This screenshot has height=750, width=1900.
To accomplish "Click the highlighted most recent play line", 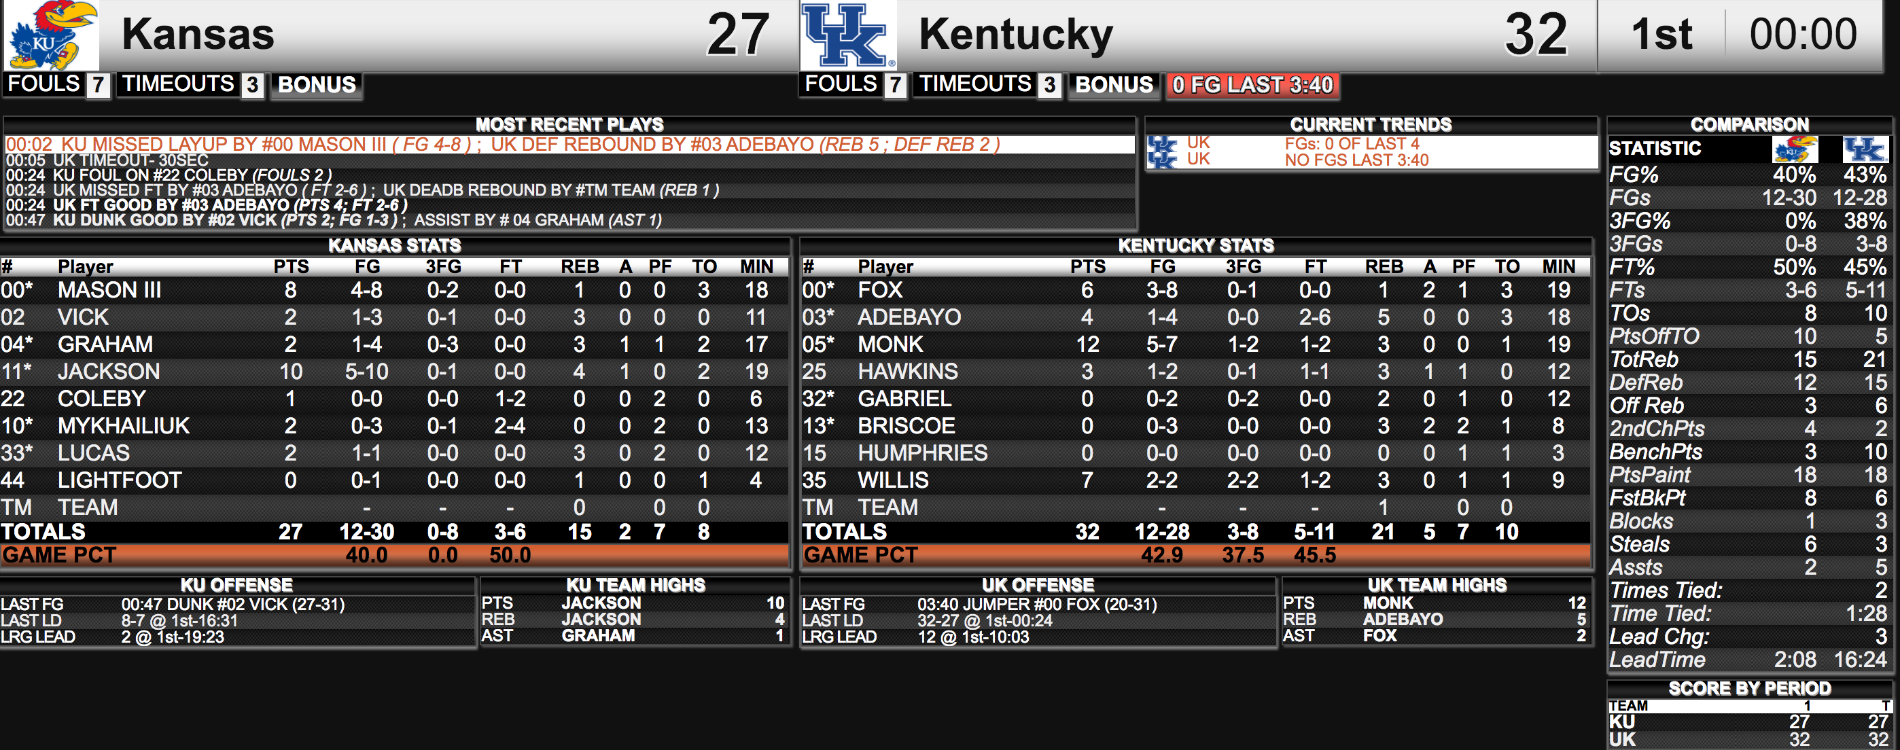I will pos(569,145).
